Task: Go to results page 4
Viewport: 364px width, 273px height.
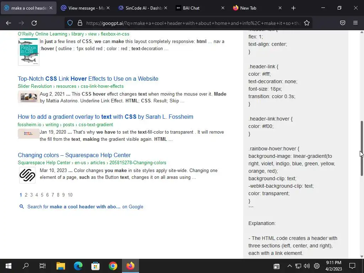Action: (x=37, y=195)
